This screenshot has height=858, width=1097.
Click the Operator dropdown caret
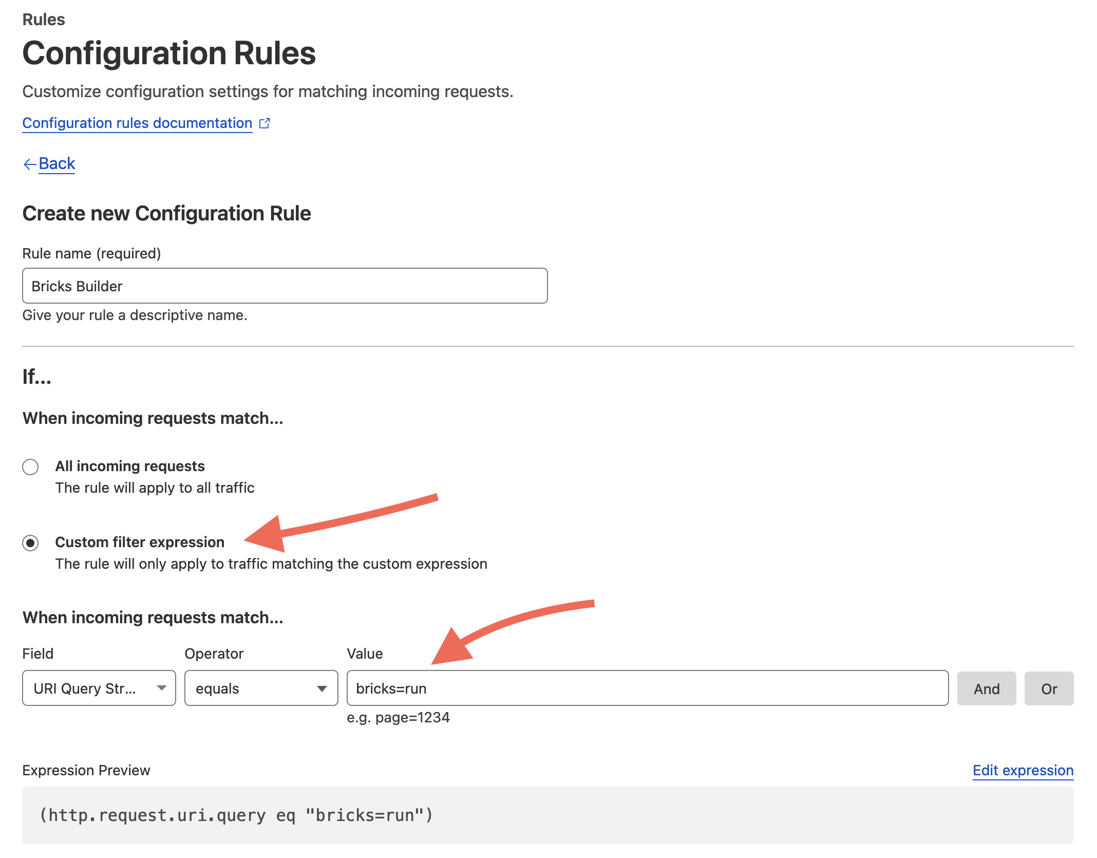[322, 688]
